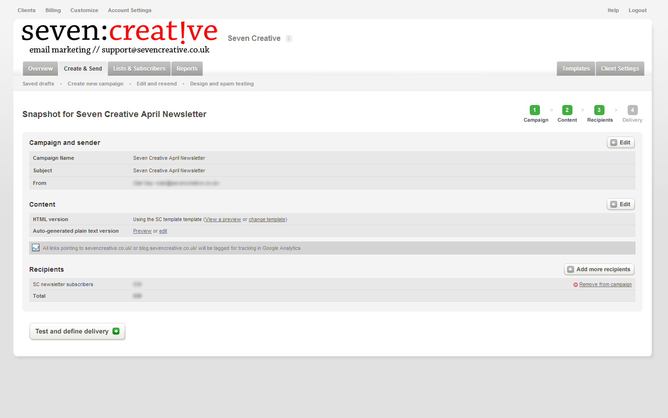
Task: Click the step 4 Delivery badge
Action: [632, 110]
